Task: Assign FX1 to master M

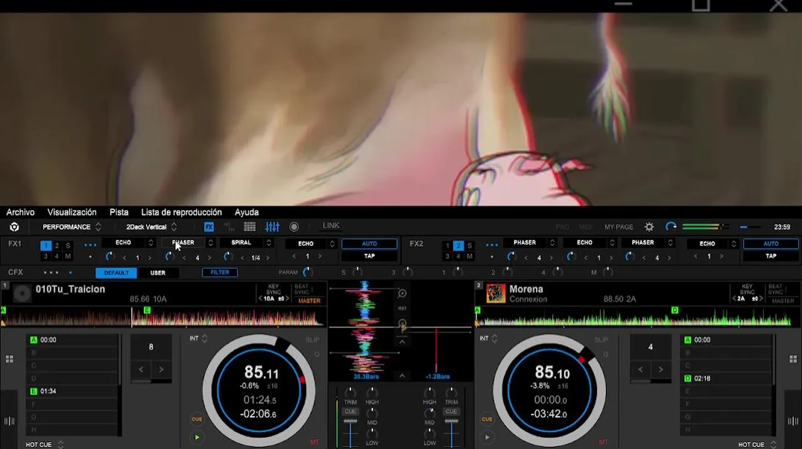Action: pyautogui.click(x=68, y=256)
